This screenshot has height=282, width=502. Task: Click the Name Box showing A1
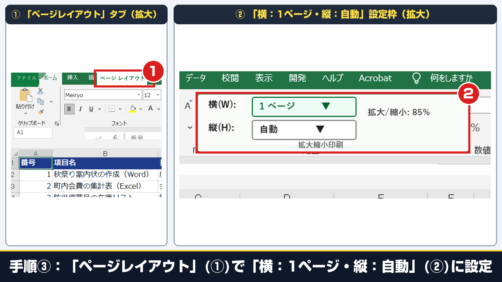[x=33, y=132]
